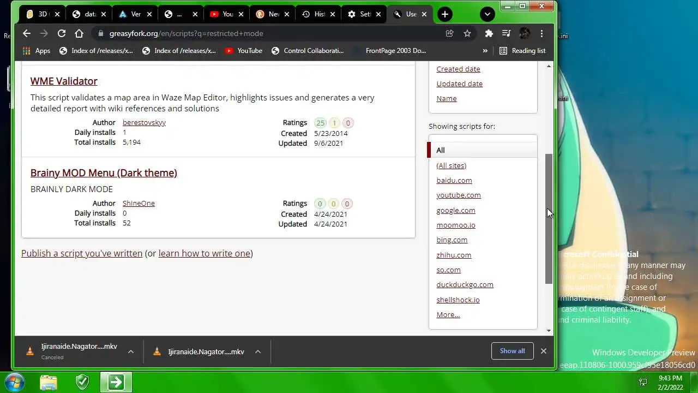Open the green shield taskbar app
698x393 pixels.
(82, 382)
